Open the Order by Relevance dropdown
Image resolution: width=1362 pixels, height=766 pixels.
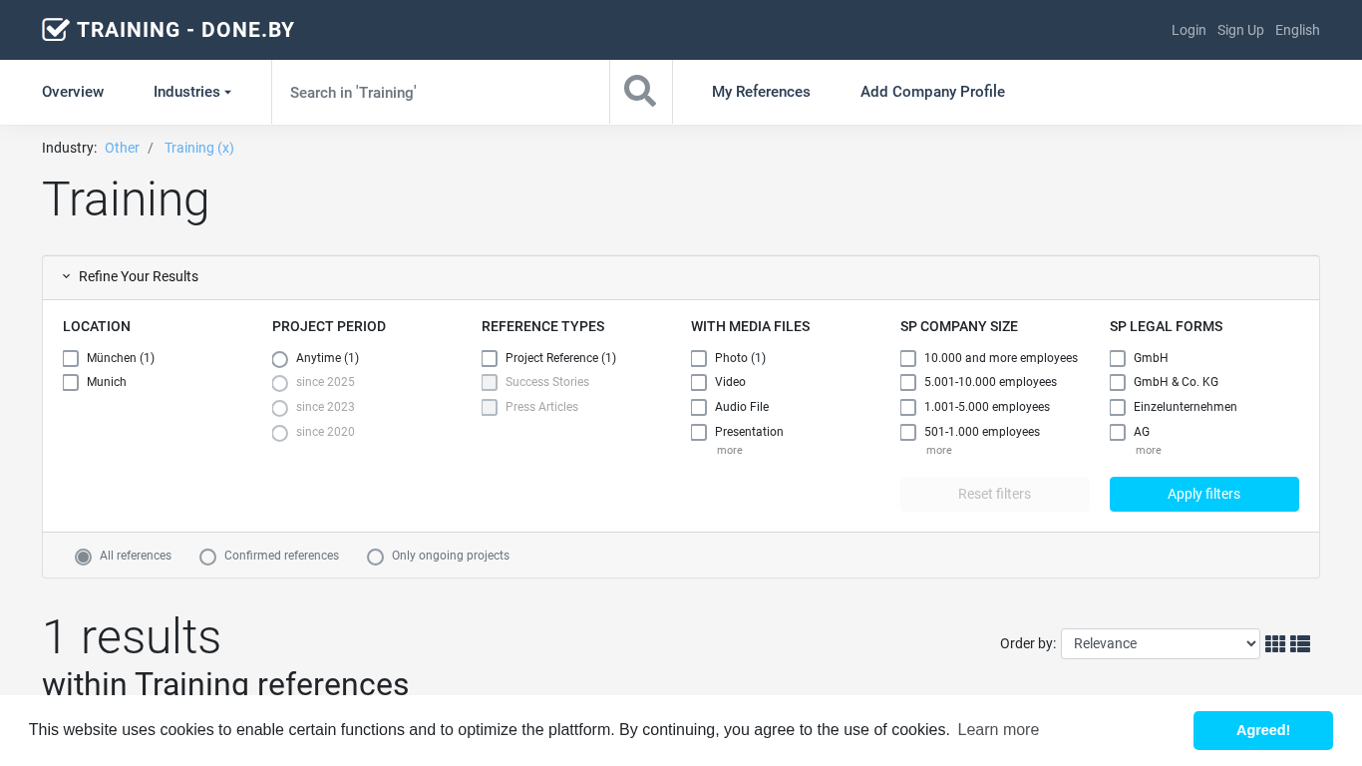(x=1160, y=644)
